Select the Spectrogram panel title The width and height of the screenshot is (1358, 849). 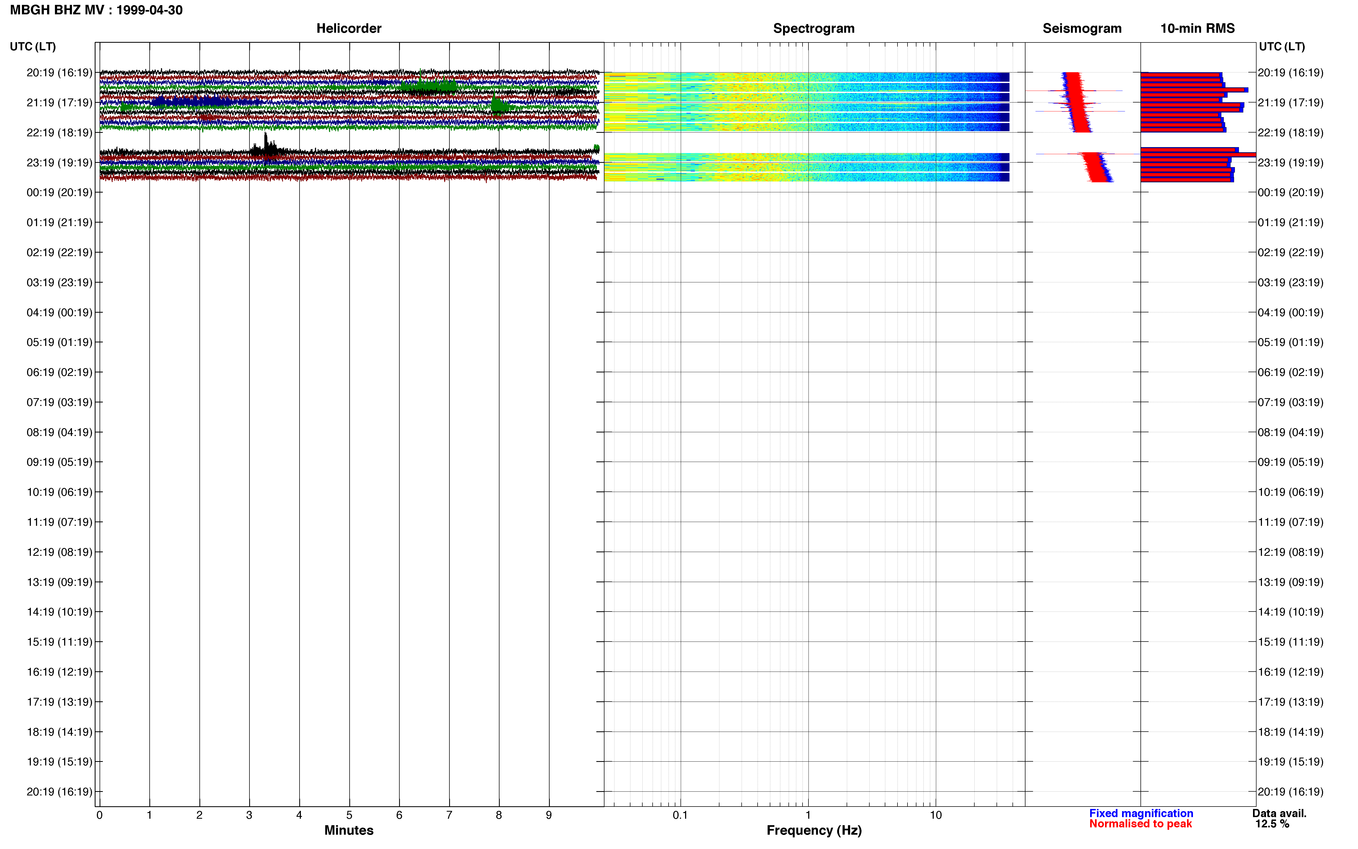coord(814,28)
